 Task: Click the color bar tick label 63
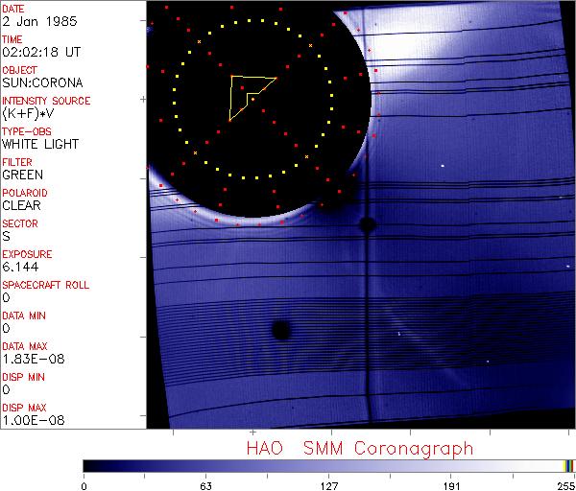click(205, 483)
